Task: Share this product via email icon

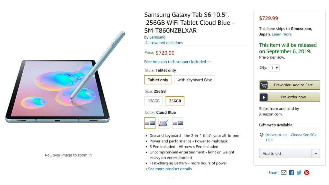Action: coord(284,173)
